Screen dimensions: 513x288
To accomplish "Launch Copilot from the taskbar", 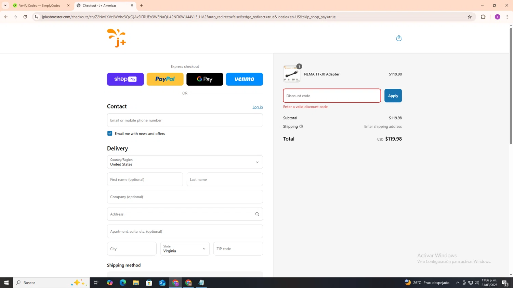I will (109, 283).
